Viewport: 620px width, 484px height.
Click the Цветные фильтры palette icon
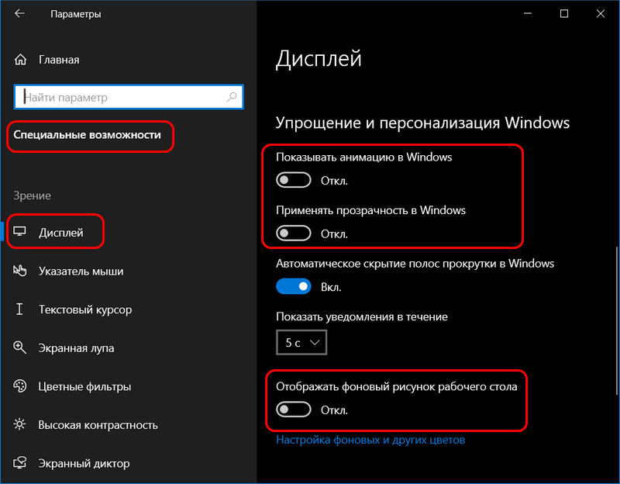pos(20,385)
